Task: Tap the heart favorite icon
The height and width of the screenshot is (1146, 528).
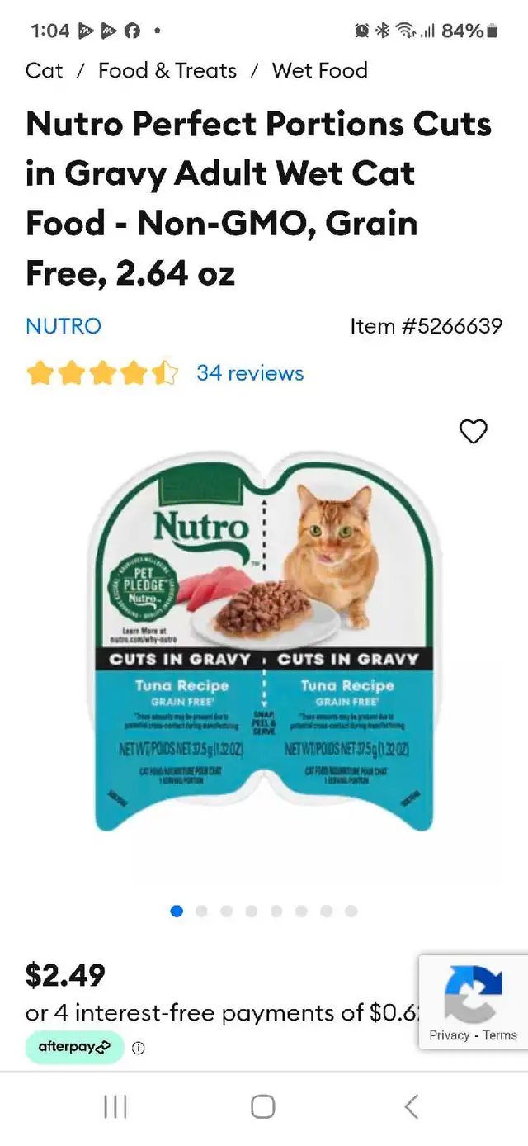Action: coord(474,431)
